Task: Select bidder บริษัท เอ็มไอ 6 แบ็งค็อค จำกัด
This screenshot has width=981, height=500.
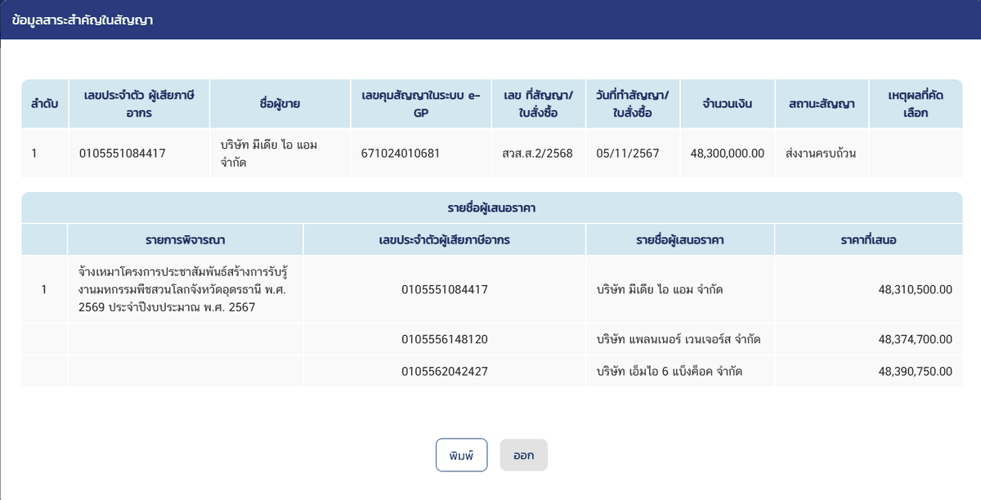Action: coord(670,371)
